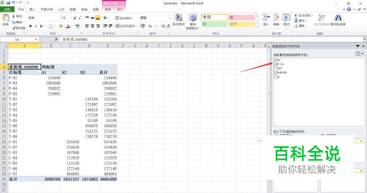Click the Wrap Text (自动换行) button
The width and height of the screenshot is (367, 193).
click(124, 18)
